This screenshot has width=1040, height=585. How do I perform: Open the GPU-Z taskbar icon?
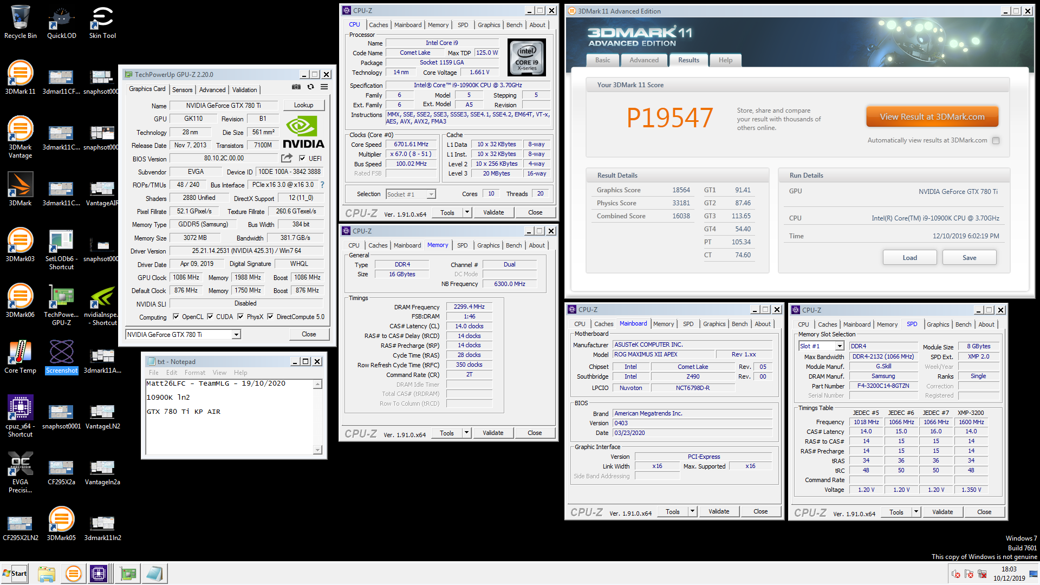click(x=128, y=574)
